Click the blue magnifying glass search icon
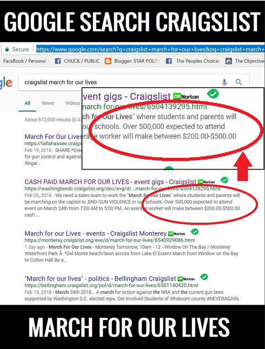 239,82
